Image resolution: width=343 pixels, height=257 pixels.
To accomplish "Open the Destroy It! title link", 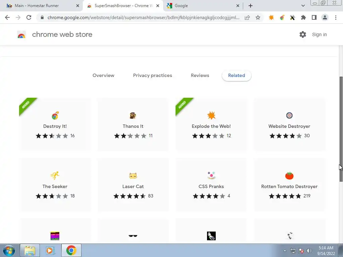I will [55, 126].
